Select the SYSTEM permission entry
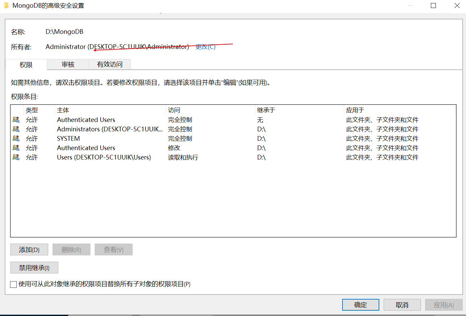This screenshot has height=316, width=466. tap(233, 138)
